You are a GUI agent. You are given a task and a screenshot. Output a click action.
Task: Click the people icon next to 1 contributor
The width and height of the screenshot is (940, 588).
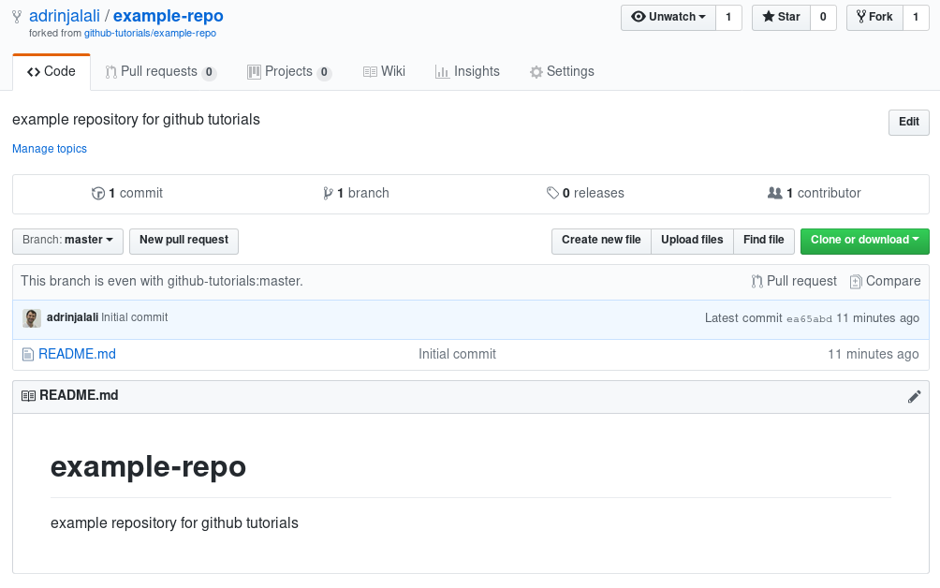pyautogui.click(x=774, y=193)
